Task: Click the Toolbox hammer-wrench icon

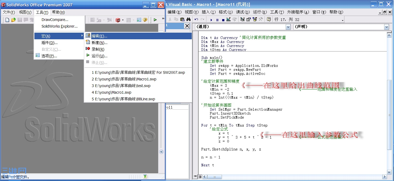Action: pyautogui.click(x=261, y=19)
